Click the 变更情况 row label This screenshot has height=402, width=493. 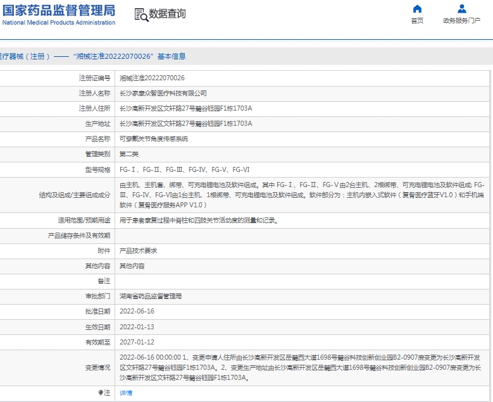(98, 367)
